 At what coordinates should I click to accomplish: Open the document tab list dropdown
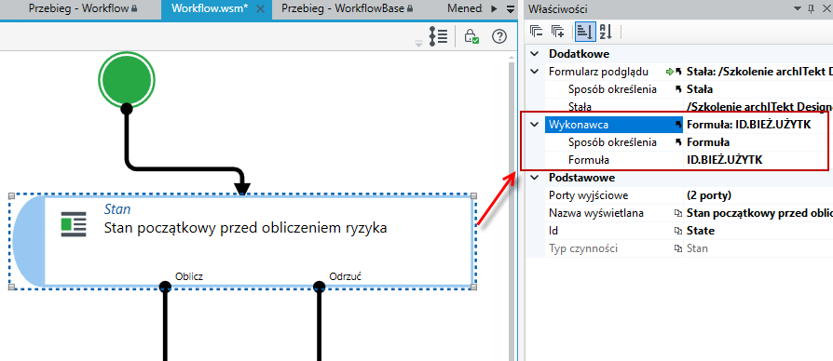511,9
